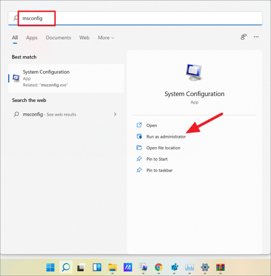Open Google Chrome from taskbar
This screenshot has height=276, width=271.
pos(159,267)
